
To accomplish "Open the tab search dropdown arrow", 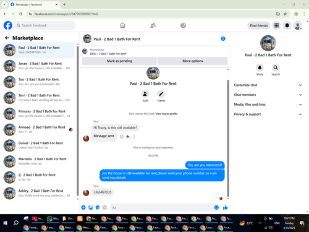I will (x=4, y=4).
